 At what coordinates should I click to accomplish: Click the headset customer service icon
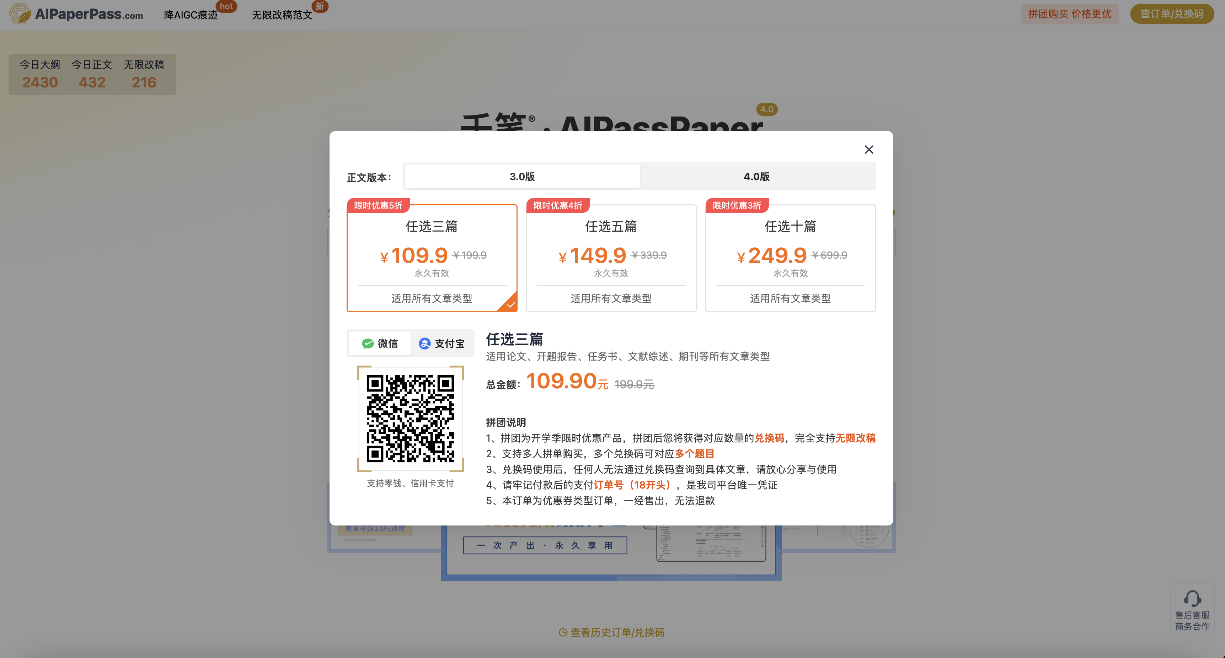pyautogui.click(x=1192, y=598)
